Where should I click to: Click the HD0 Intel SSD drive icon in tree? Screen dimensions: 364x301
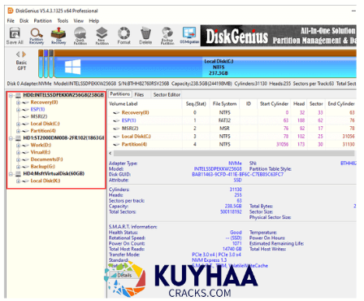pyautogui.click(x=18, y=95)
